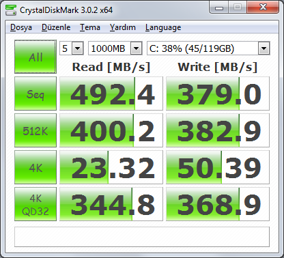The height and width of the screenshot is (258, 284).
Task: Expand the test count dropdown arrow
Action: (78, 48)
